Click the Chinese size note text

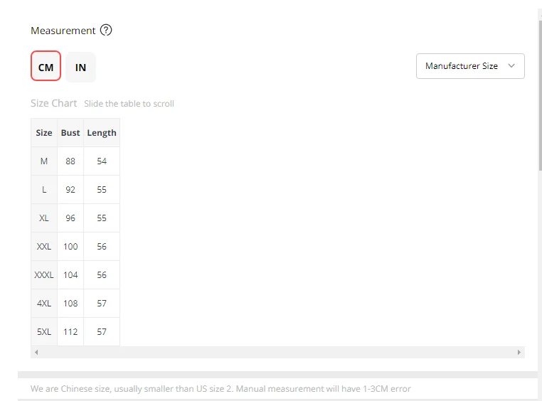click(x=220, y=389)
